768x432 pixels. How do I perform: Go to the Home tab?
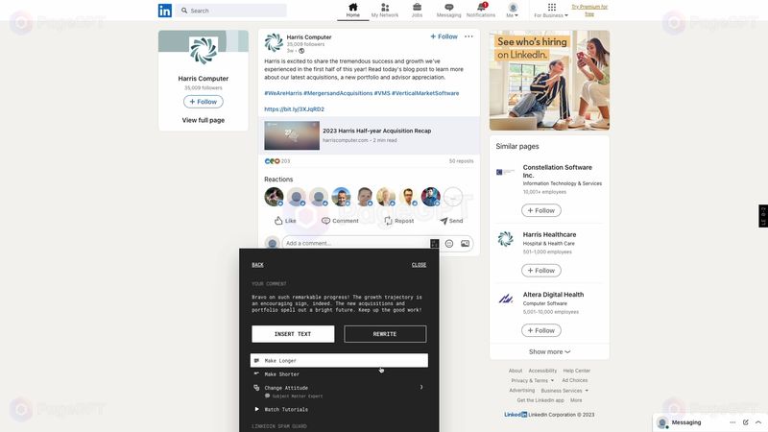[x=352, y=11]
